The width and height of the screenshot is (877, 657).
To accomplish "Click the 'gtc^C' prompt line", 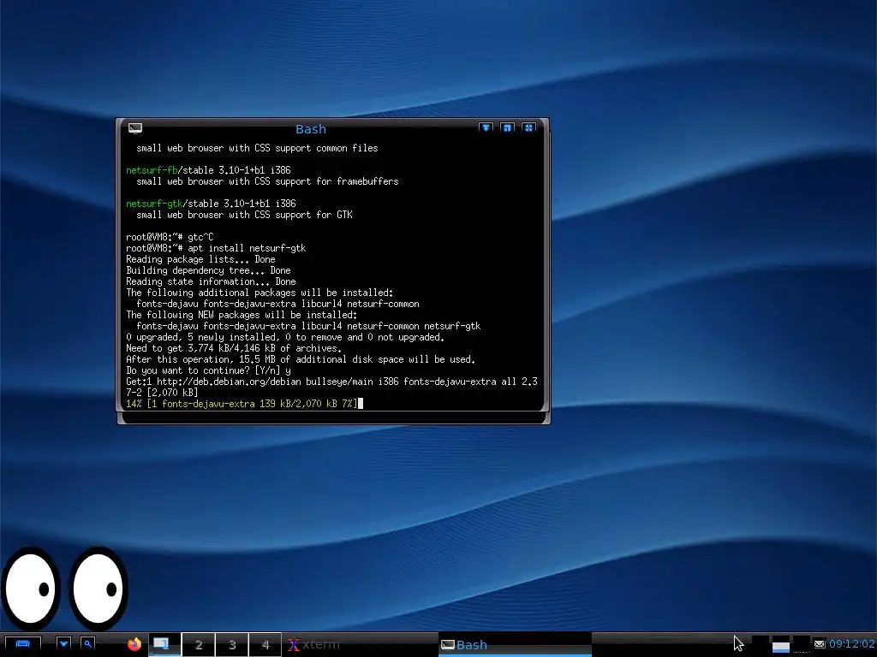I will (170, 237).
